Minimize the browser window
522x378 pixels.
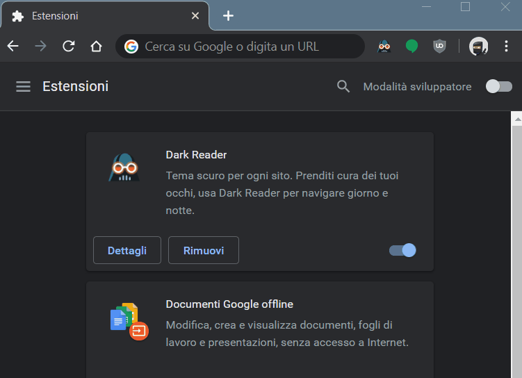click(427, 7)
